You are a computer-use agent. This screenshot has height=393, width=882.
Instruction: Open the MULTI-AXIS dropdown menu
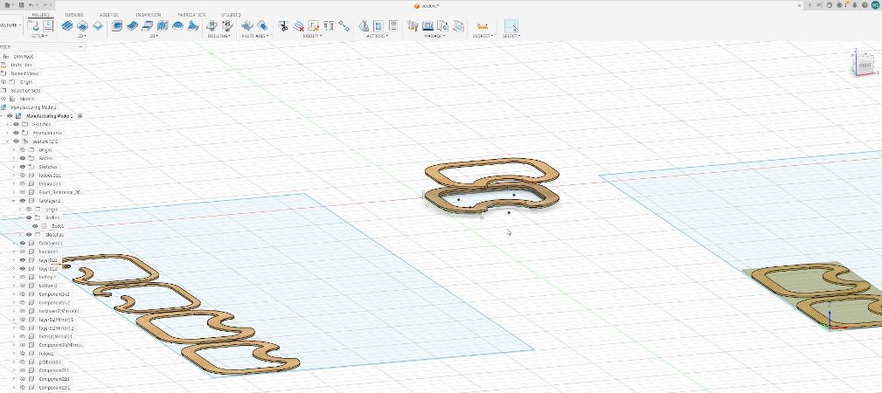(255, 36)
